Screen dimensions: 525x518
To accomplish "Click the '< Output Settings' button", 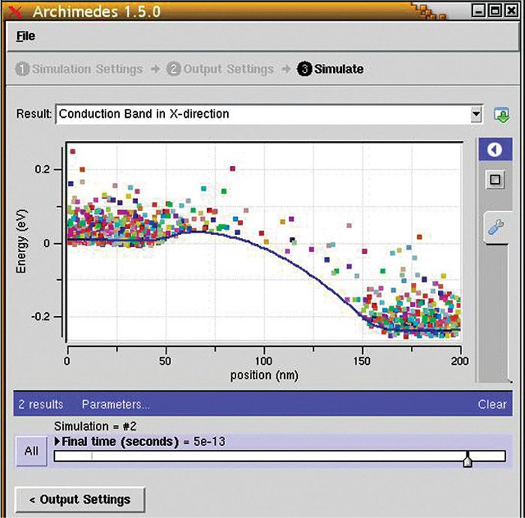I will pos(79,499).
